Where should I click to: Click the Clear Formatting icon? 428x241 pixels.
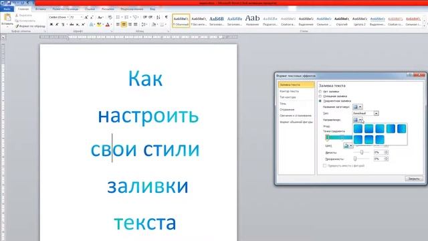pos(110,17)
